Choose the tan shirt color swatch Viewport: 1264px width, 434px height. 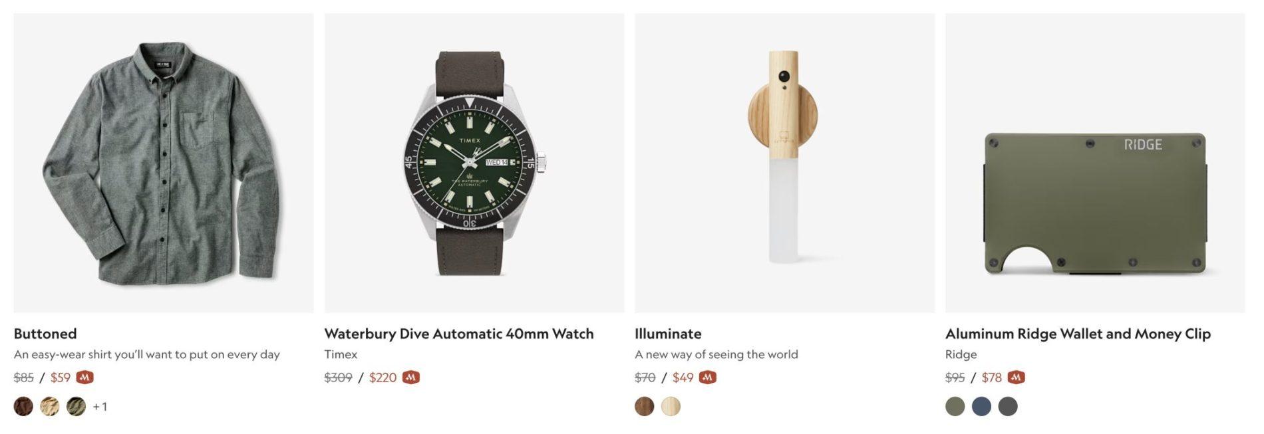50,406
